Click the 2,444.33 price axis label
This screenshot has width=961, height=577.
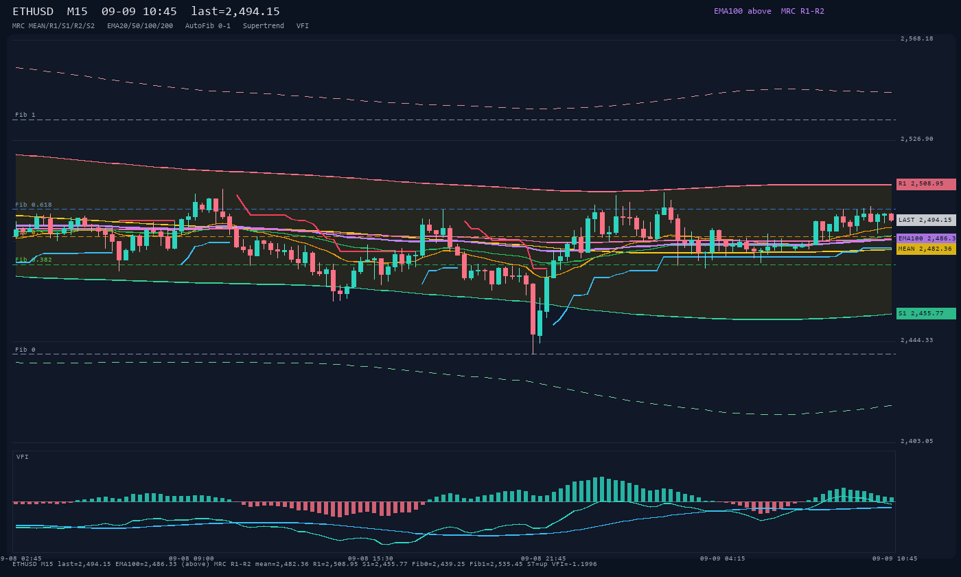click(x=917, y=341)
